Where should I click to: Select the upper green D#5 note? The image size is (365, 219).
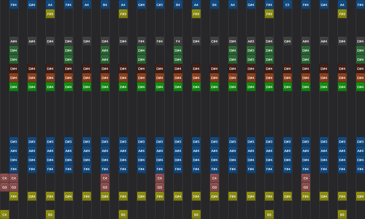[x=251, y=50]
